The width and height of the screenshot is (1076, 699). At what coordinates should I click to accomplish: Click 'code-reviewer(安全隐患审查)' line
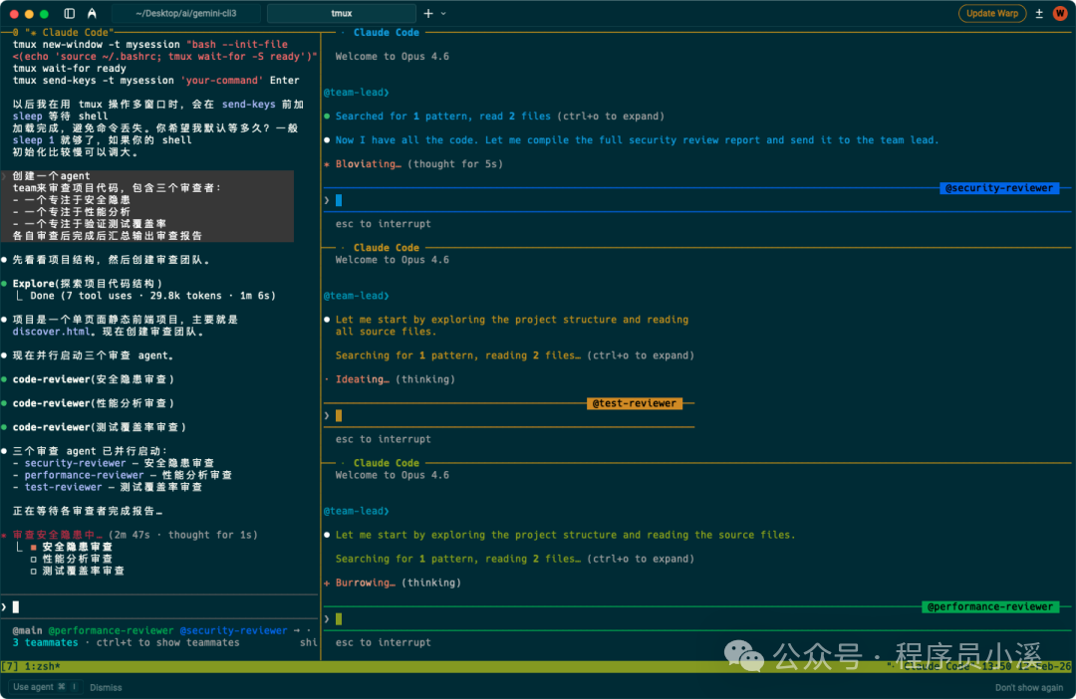[94, 379]
